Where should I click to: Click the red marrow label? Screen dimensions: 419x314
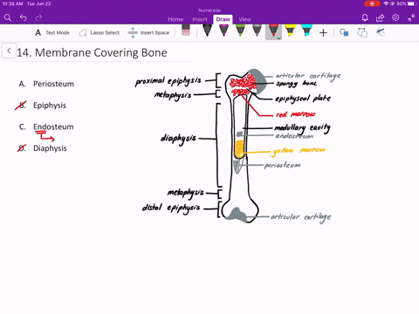pos(295,114)
